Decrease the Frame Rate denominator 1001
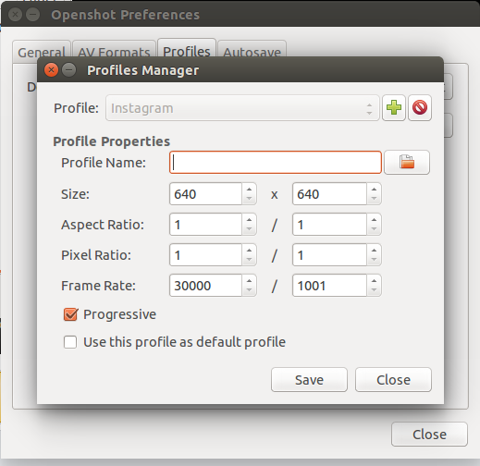 pos(374,290)
